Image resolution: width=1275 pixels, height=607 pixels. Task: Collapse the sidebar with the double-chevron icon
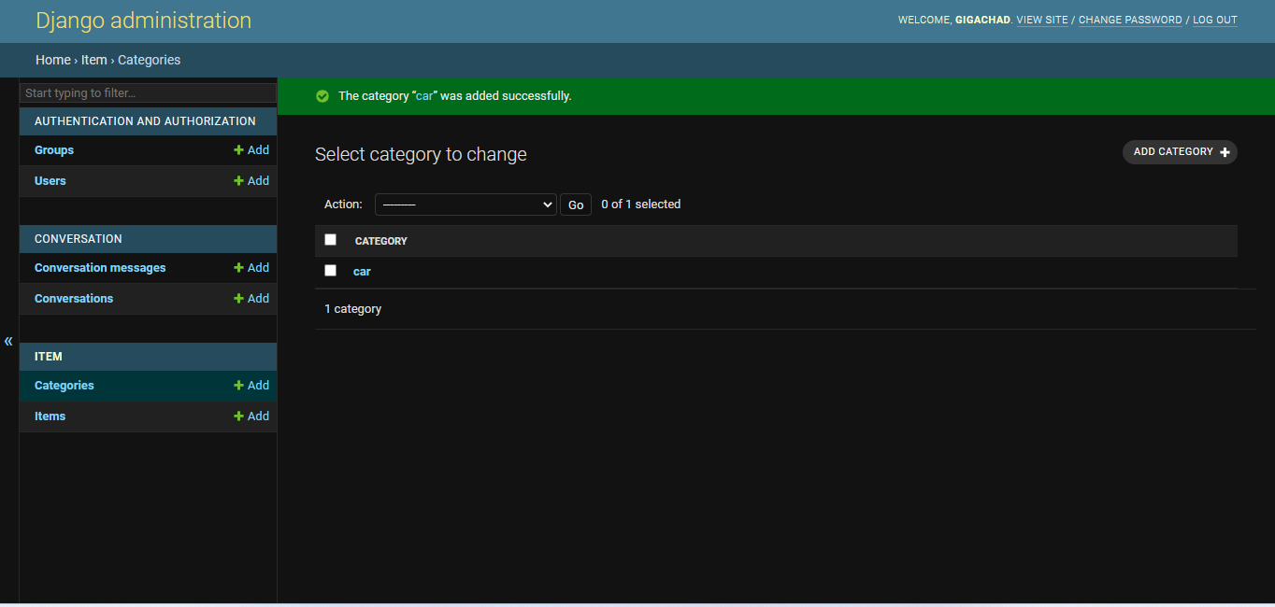[7, 341]
